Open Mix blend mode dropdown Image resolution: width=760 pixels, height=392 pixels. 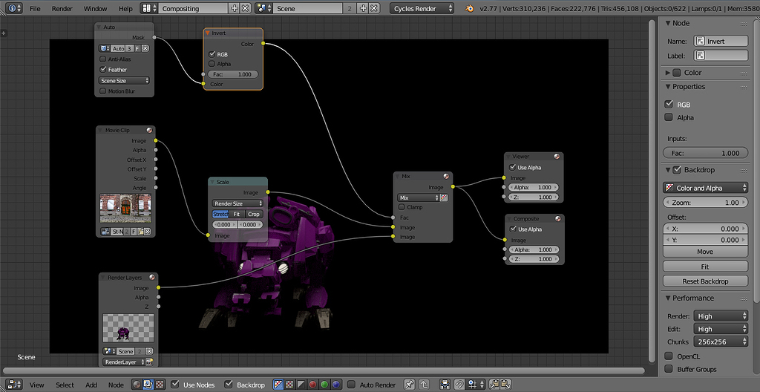418,197
